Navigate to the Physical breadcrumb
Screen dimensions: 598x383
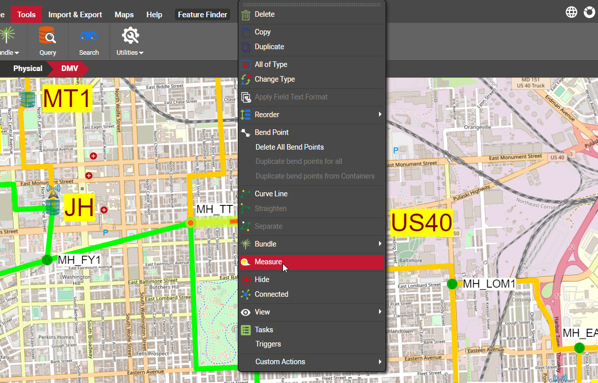click(27, 68)
